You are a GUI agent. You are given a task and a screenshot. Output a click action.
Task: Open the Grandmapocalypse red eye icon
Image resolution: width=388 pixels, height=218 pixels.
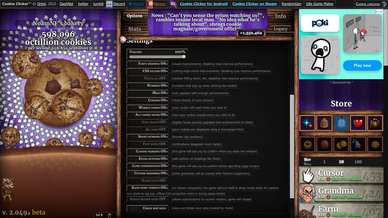[8, 183]
